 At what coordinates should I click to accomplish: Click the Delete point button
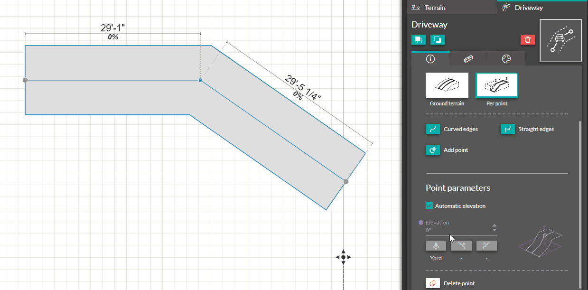click(x=432, y=282)
